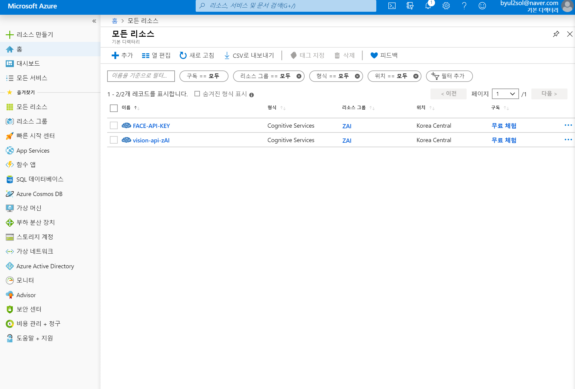The height and width of the screenshot is (389, 575).
Task: Check the vision-api-zAI row checkbox
Action: click(114, 140)
